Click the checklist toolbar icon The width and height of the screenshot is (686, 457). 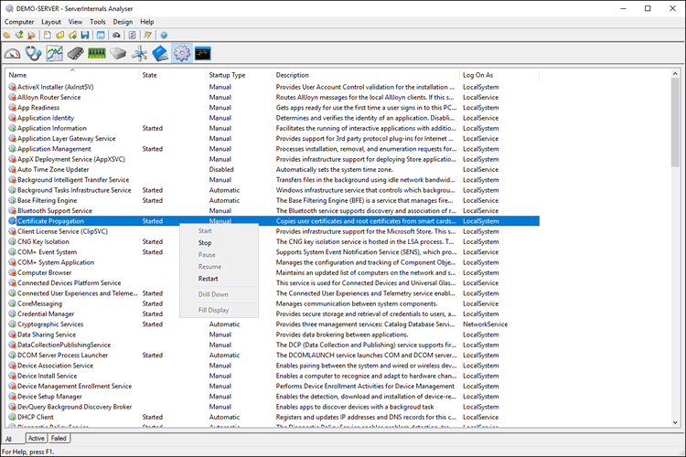[132, 35]
